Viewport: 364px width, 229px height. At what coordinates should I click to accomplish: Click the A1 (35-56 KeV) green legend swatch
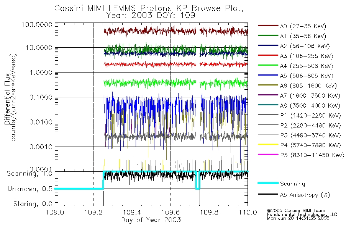coord(268,35)
